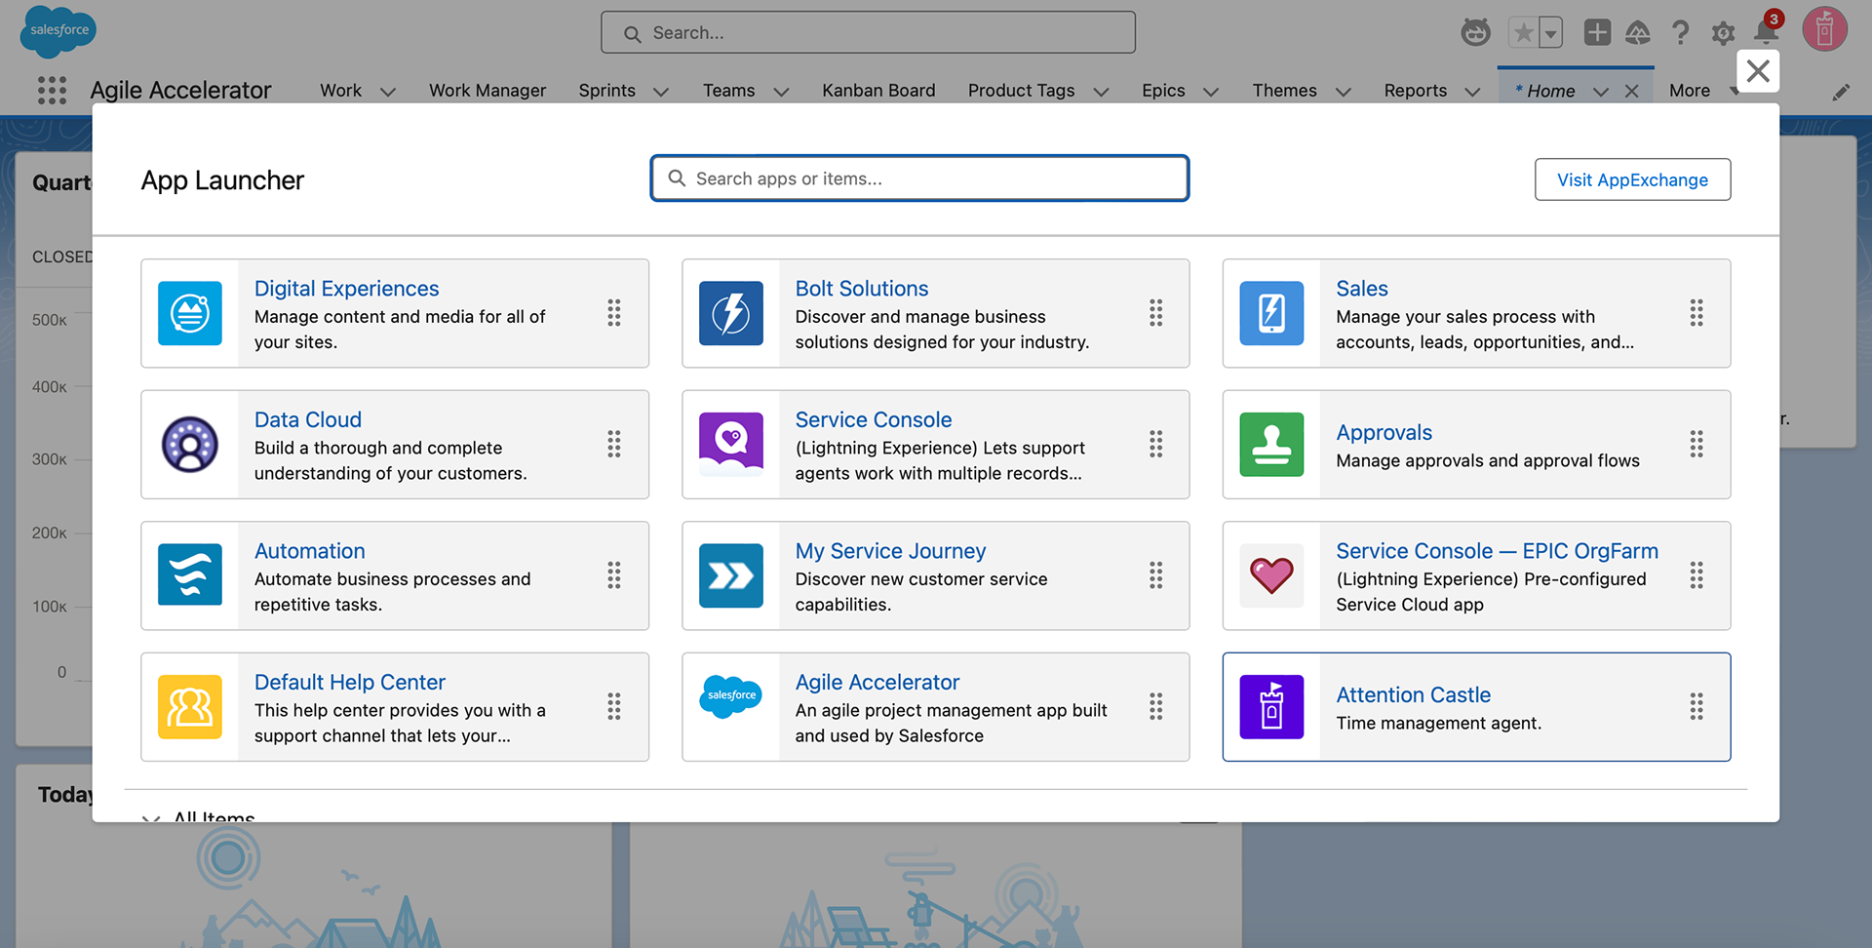Open the Approvals green stamp icon
This screenshot has height=948, width=1872.
(1271, 445)
